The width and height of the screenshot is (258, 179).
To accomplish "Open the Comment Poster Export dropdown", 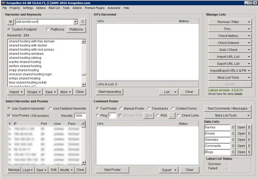I will [x=168, y=170].
